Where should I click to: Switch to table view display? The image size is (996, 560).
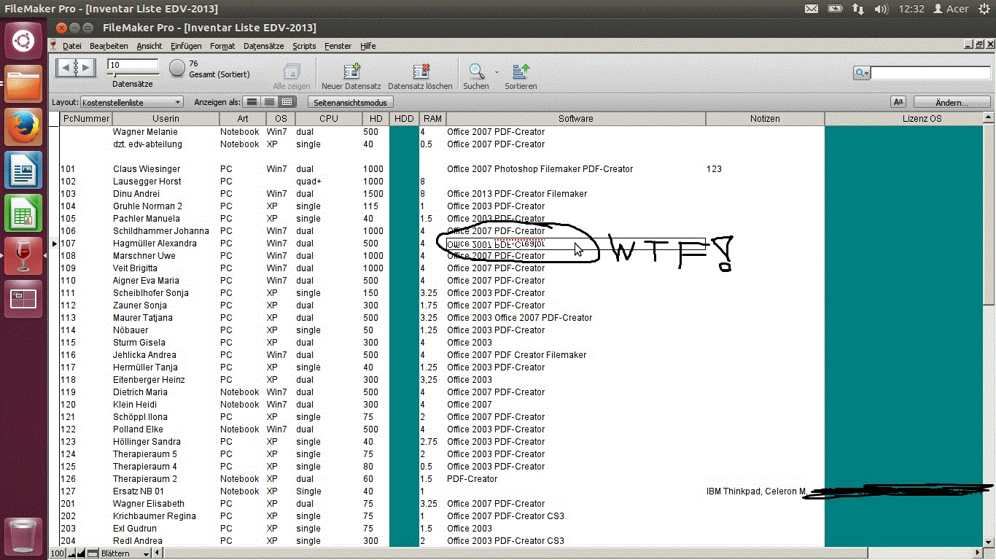pyautogui.click(x=287, y=102)
